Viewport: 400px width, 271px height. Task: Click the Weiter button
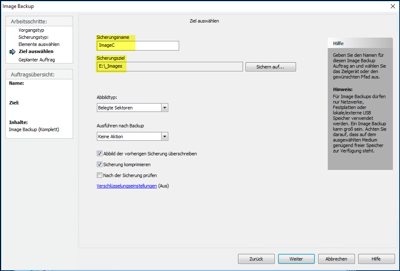click(x=296, y=259)
